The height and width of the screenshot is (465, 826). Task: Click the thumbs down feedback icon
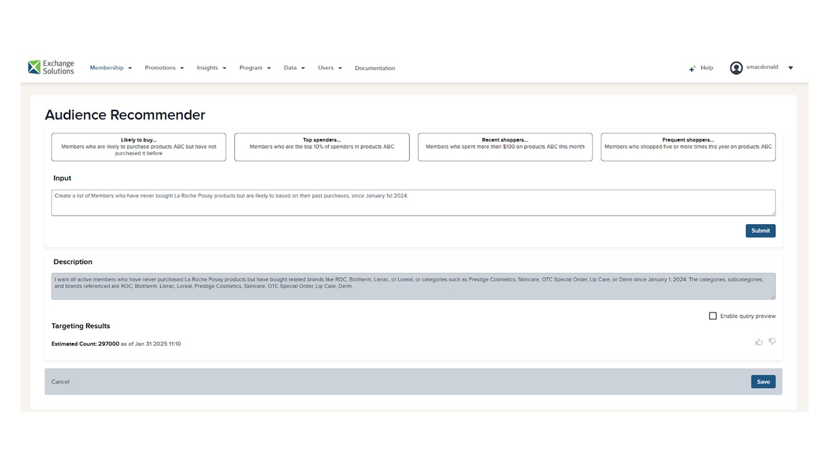[772, 342]
